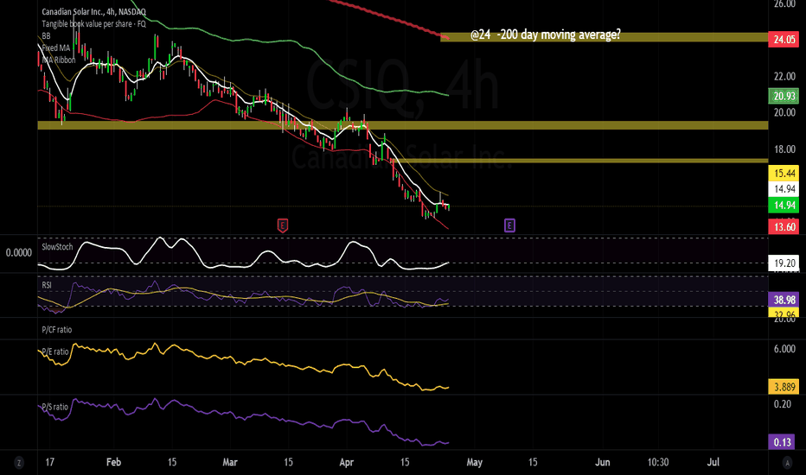This screenshot has height=475, width=806.
Task: Select the P/S ratio pane label
Action: point(54,407)
